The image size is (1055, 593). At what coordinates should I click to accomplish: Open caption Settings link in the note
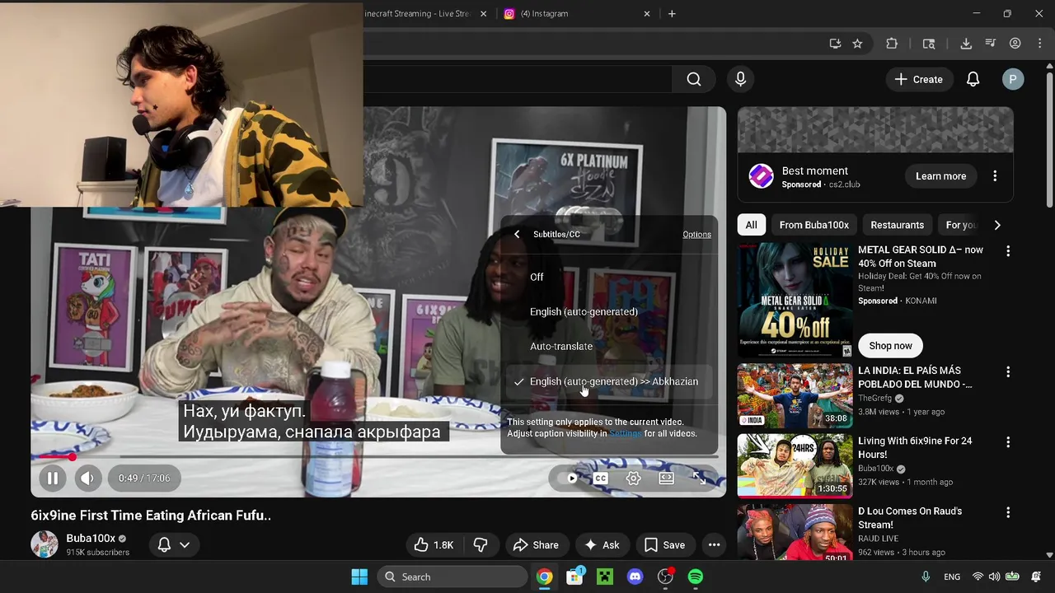click(625, 434)
